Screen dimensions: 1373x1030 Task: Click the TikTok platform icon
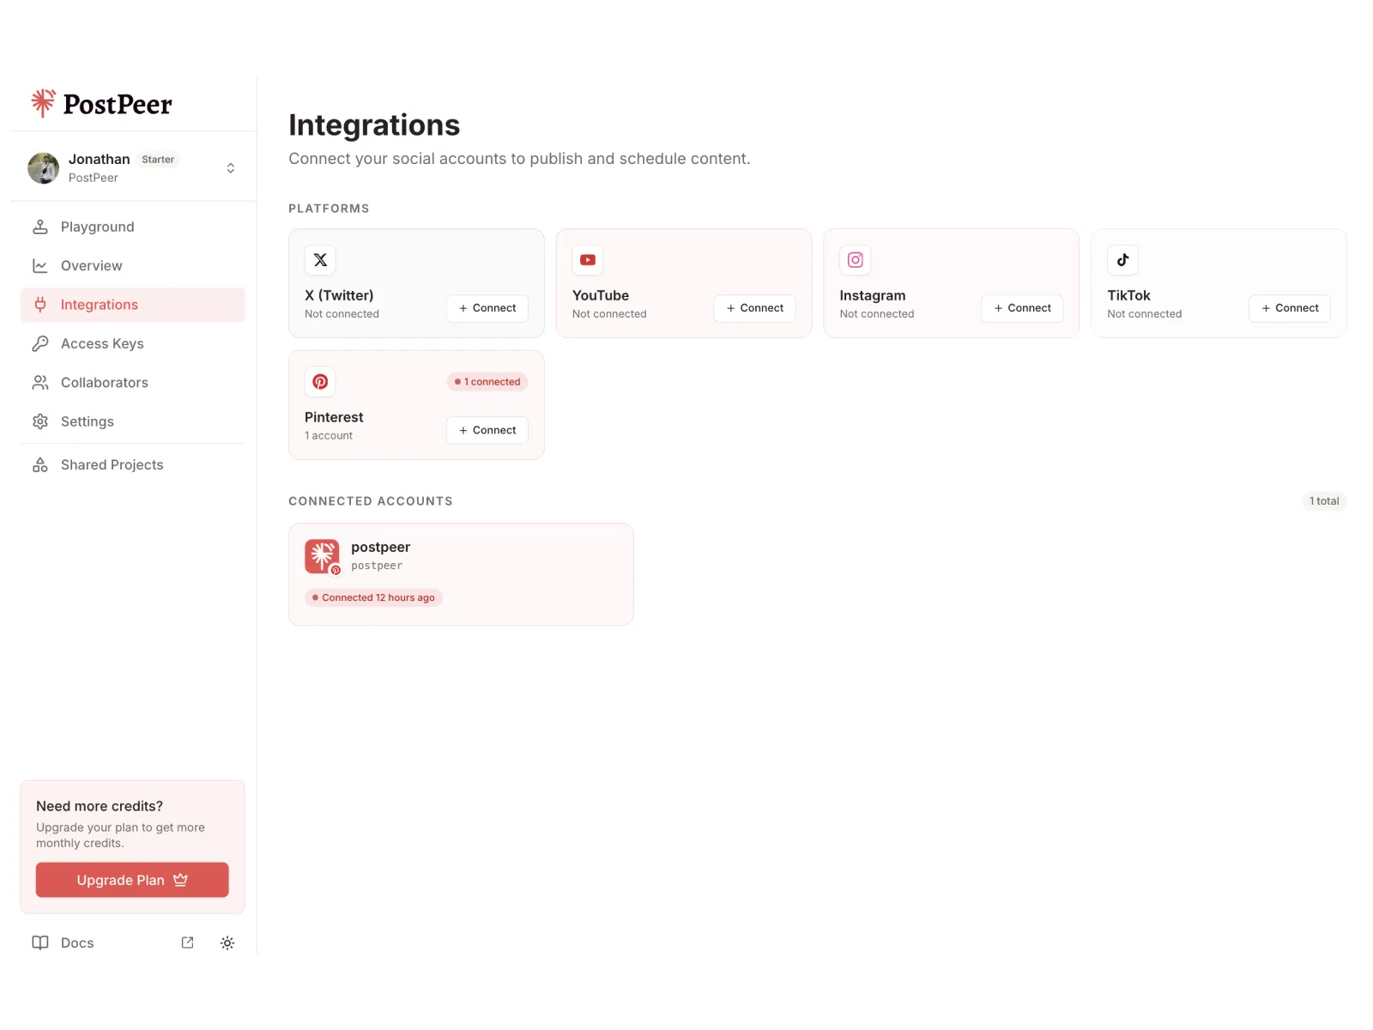coord(1122,260)
